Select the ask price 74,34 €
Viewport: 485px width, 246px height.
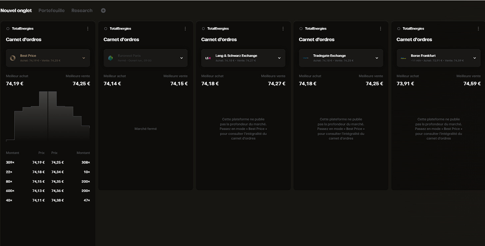[57, 172]
